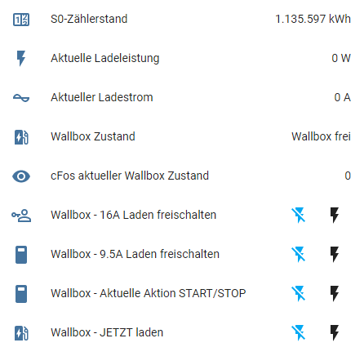
Task: Click the wallbox icon for 9.5A Laden freischalten
Action: pyautogui.click(x=21, y=255)
